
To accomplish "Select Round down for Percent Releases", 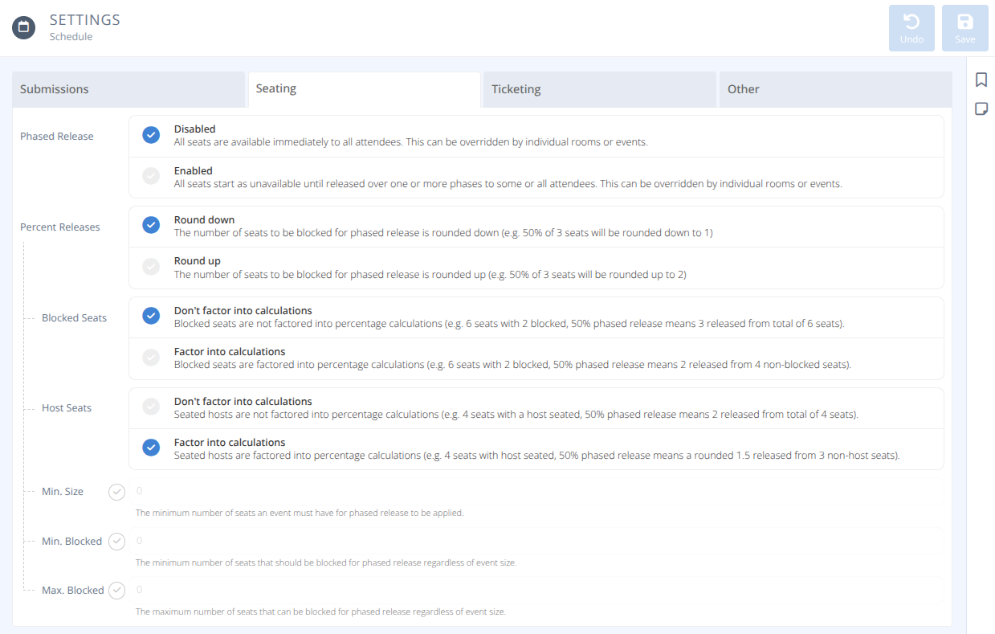I will click(151, 225).
